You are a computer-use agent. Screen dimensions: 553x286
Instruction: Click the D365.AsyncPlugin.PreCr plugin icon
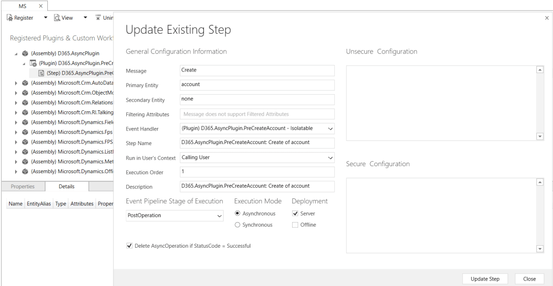click(33, 63)
